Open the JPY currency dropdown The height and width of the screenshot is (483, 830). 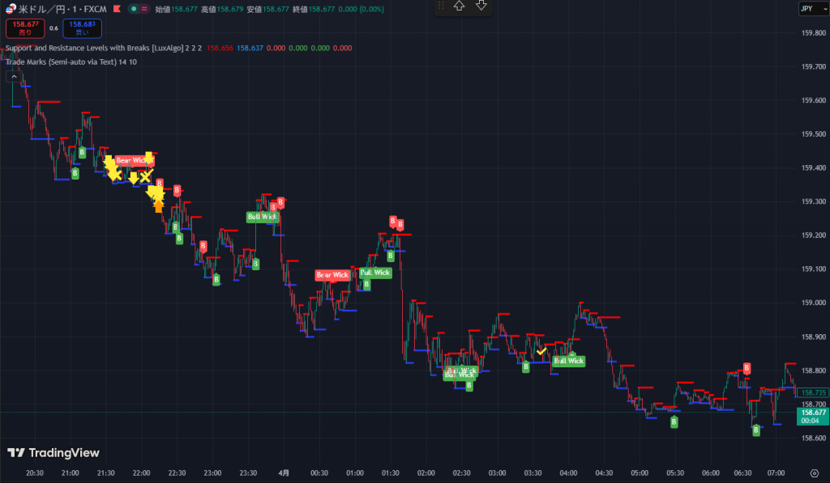tap(806, 9)
